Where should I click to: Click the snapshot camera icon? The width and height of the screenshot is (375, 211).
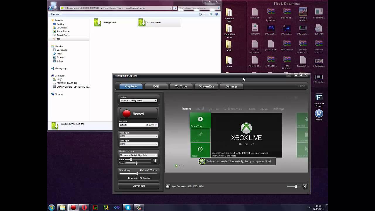(x=168, y=186)
